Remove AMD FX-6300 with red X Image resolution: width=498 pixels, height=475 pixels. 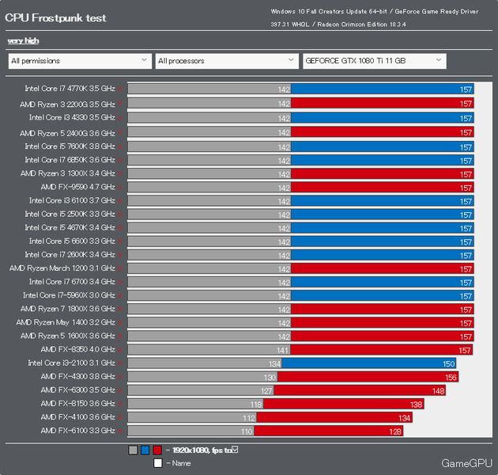point(119,391)
